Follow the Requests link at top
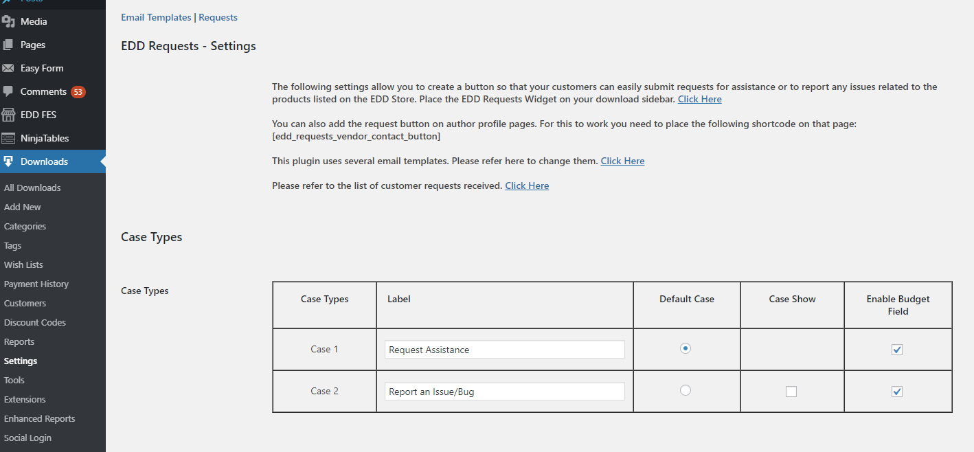Image resolution: width=974 pixels, height=452 pixels. [218, 17]
